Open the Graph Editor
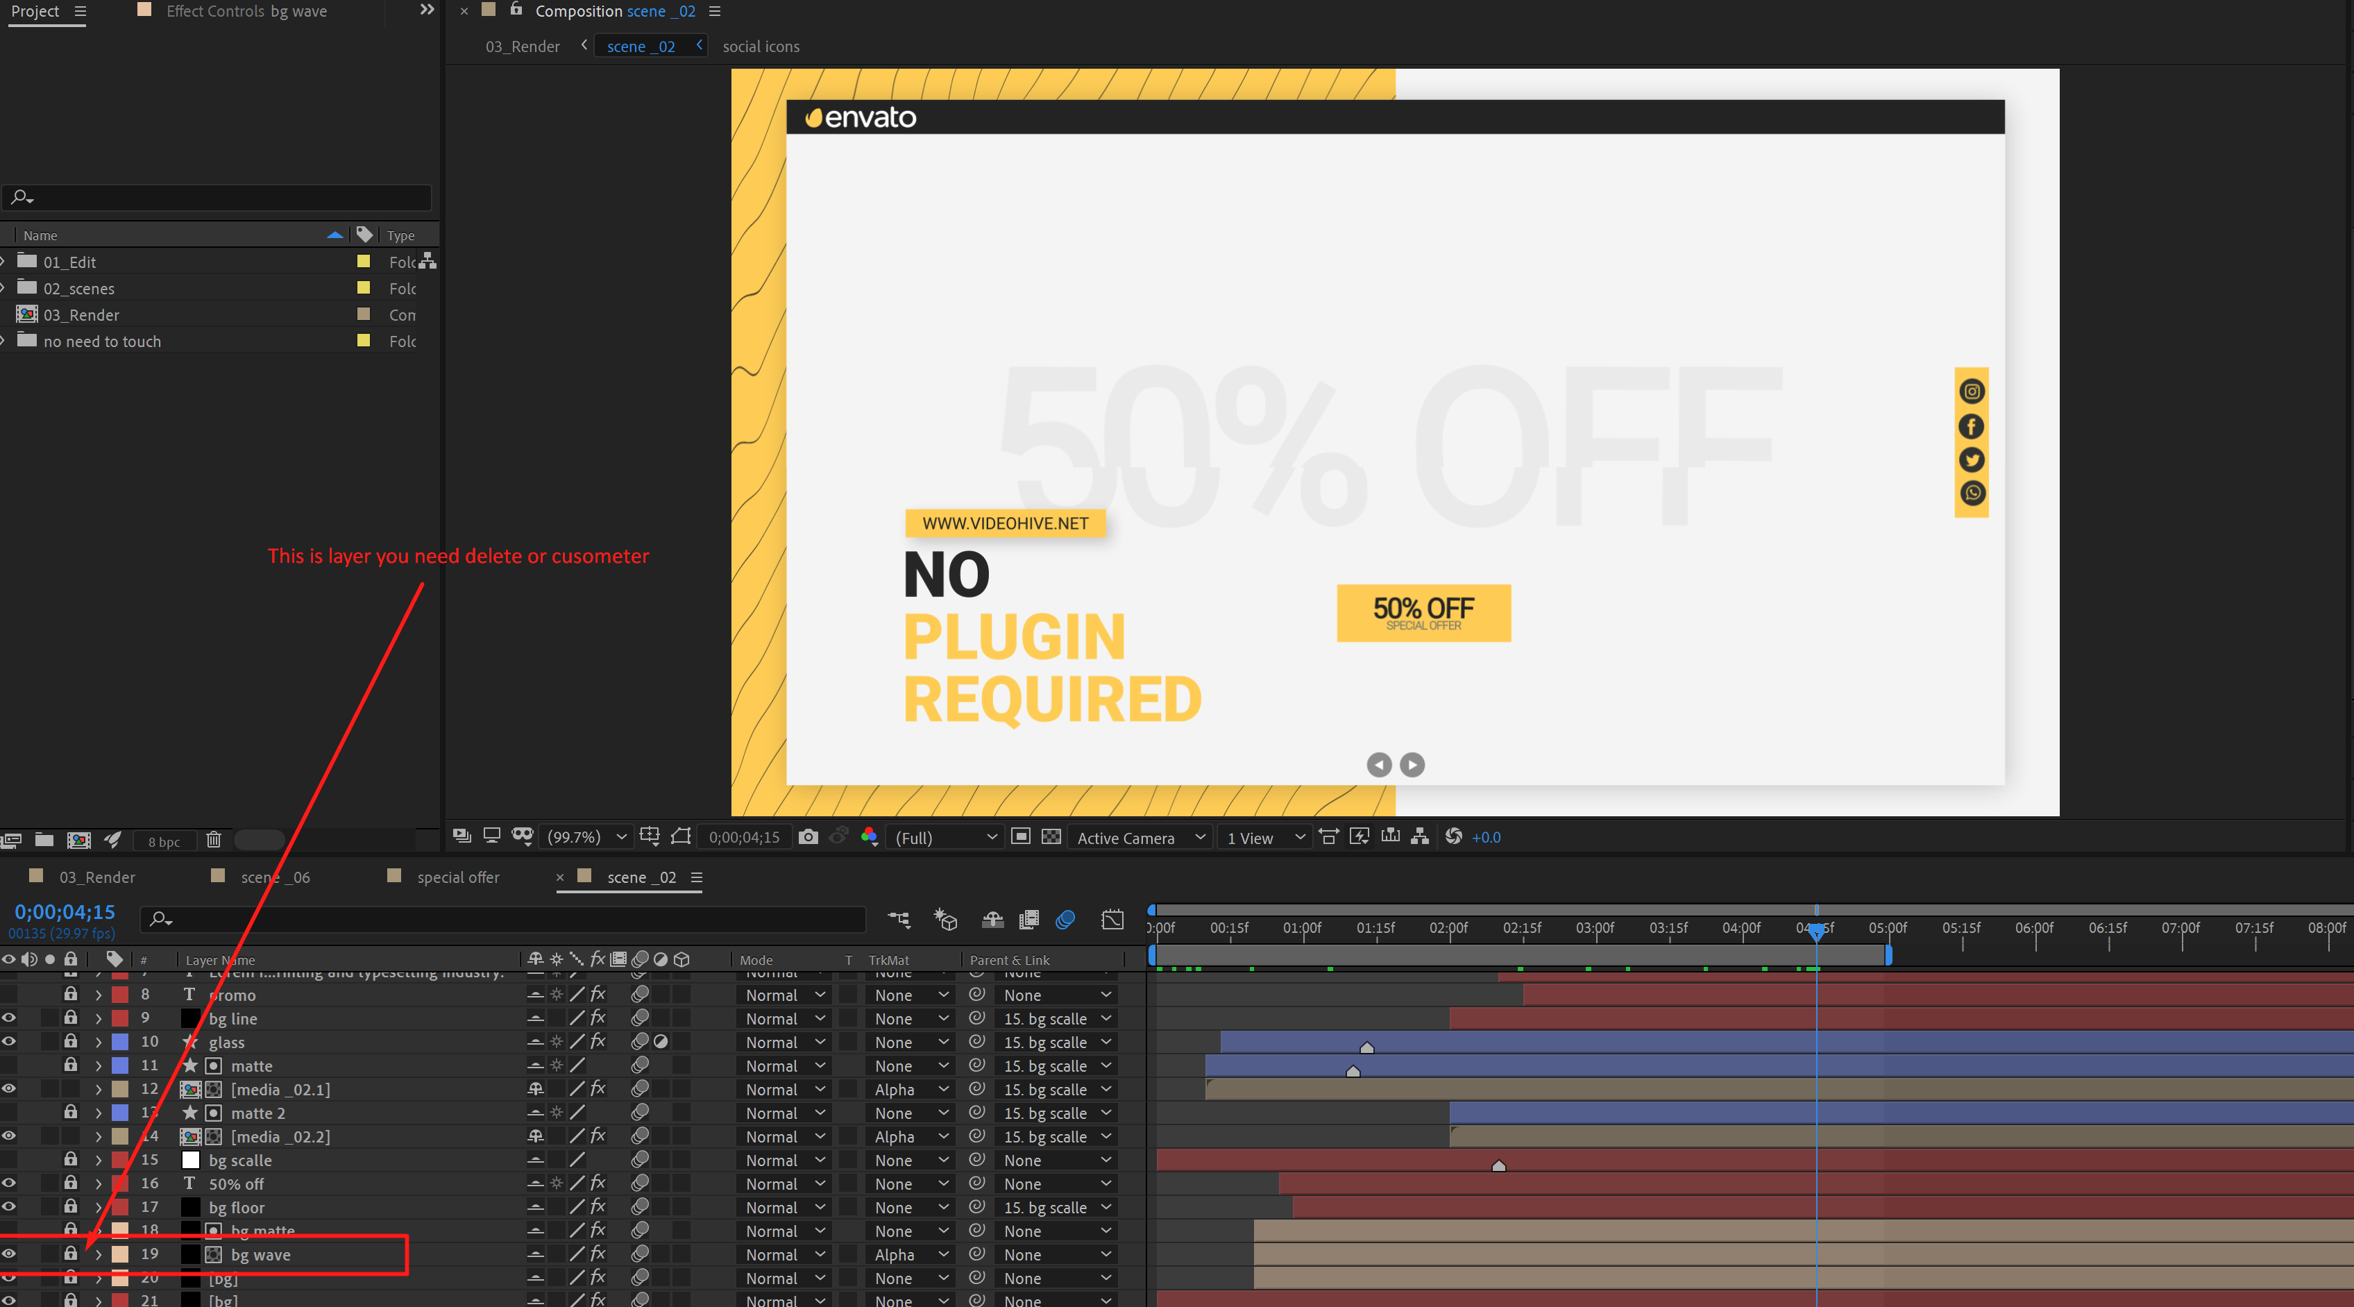 pos(1112,920)
